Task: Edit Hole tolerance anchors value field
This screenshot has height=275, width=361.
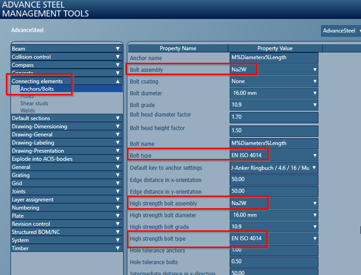Action: (274, 250)
